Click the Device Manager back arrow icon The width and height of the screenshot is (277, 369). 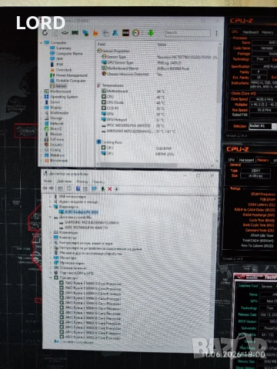coord(45,188)
